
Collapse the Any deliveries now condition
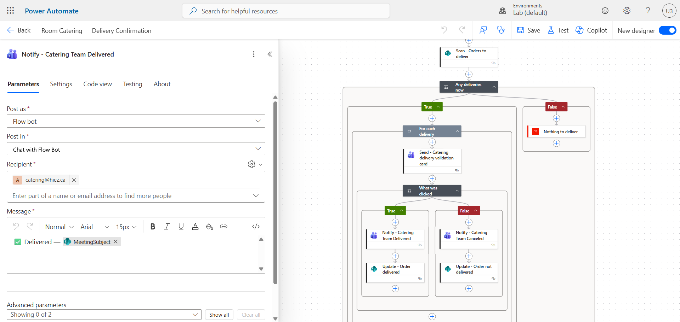click(494, 87)
